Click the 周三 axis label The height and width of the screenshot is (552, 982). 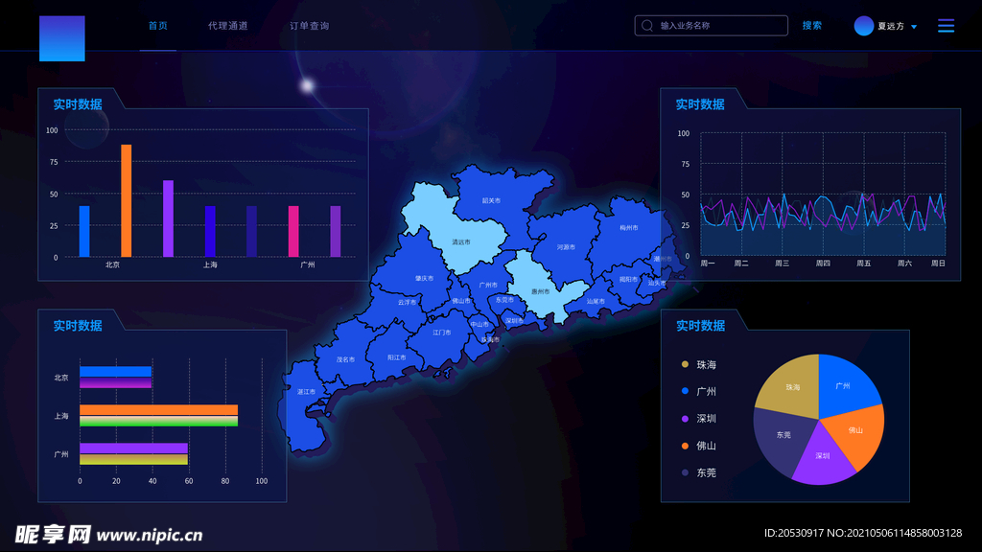tap(782, 264)
